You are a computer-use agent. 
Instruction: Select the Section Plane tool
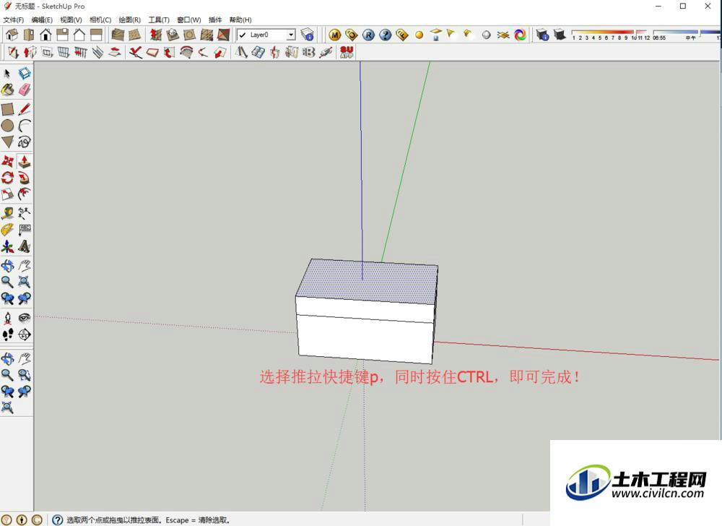point(25,335)
